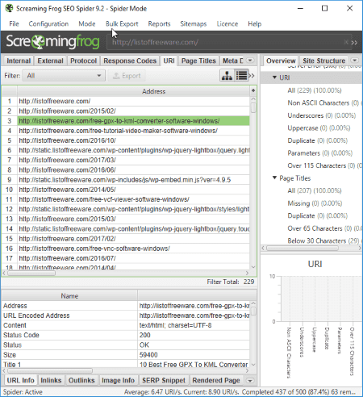Switch to list view icon
The width and height of the screenshot is (363, 397).
[x=241, y=76]
